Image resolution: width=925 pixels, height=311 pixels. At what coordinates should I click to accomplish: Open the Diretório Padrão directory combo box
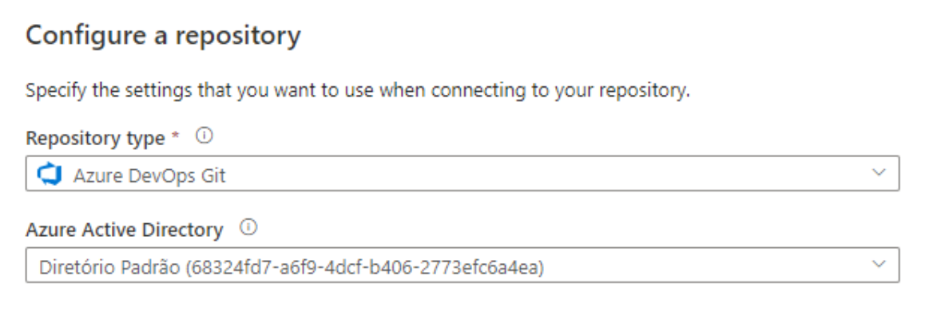(x=462, y=265)
